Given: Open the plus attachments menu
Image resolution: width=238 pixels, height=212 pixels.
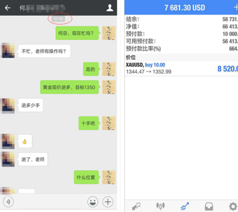Looking at the screenshot, I should coord(108,201).
